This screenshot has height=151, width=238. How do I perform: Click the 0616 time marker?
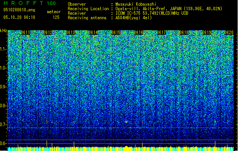coord(138,32)
